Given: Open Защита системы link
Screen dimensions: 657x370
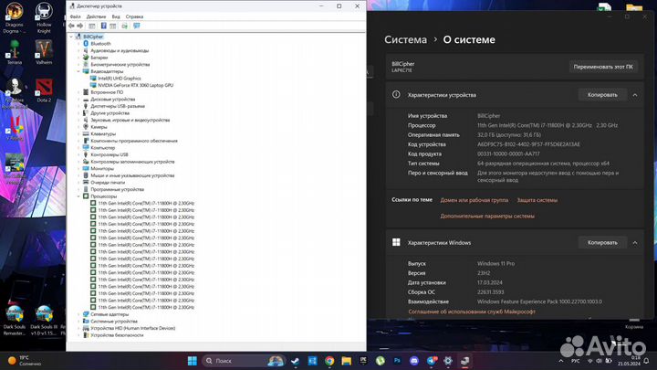Looking at the screenshot, I should point(537,199).
